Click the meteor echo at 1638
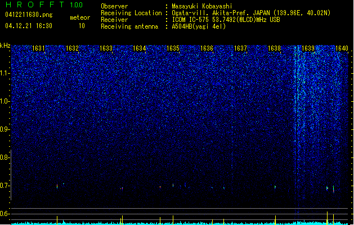The height and width of the screenshot is (225, 354). pyautogui.click(x=275, y=187)
